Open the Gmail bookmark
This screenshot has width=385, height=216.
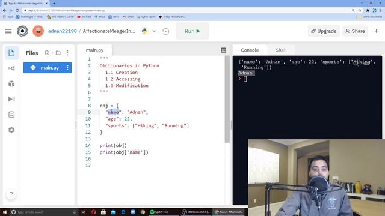(x=128, y=17)
